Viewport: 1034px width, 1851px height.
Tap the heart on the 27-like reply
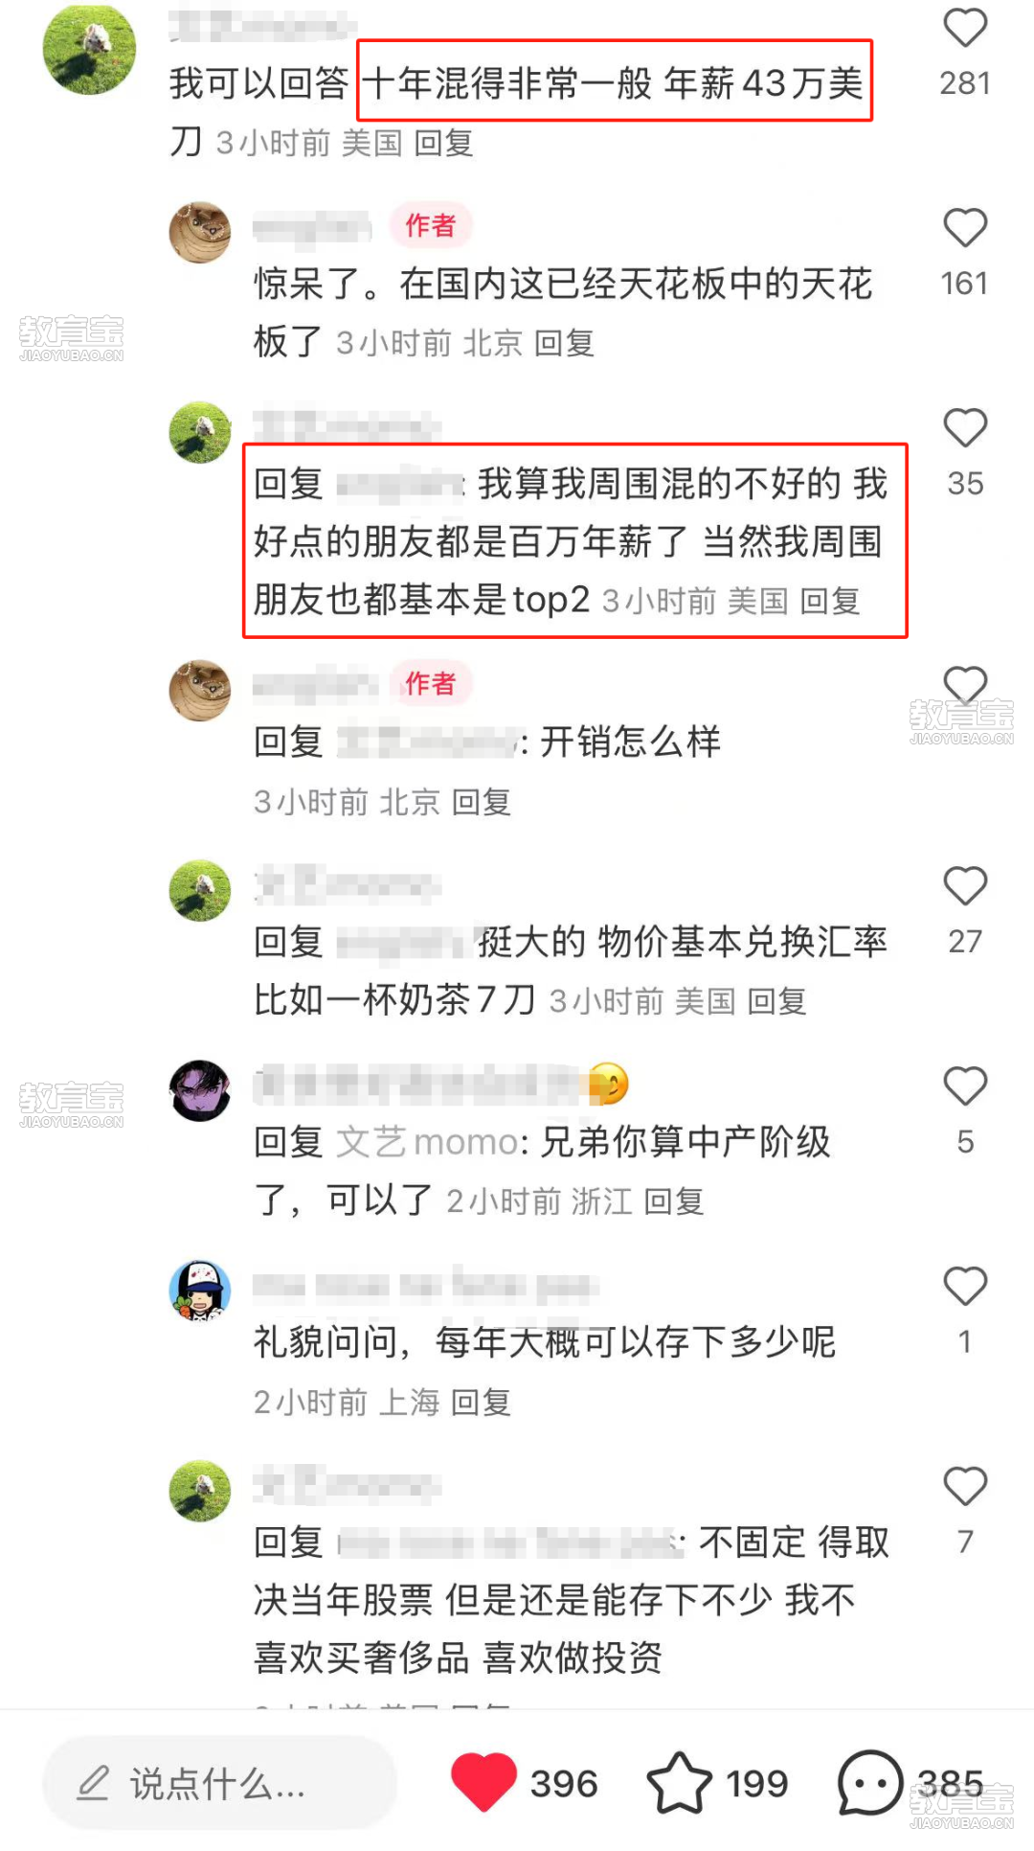coord(965,886)
